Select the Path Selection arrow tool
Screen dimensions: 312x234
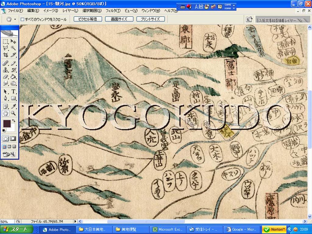(5, 91)
